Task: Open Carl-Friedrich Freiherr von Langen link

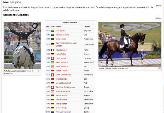Action: (66, 44)
